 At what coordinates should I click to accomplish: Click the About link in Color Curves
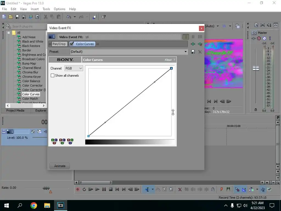[x=168, y=60]
